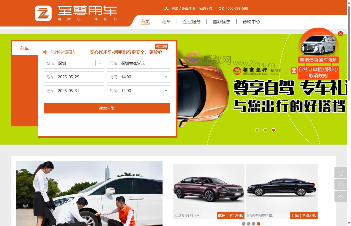
Task: Click the question mark help icon on sidebar
Action: coord(341,184)
